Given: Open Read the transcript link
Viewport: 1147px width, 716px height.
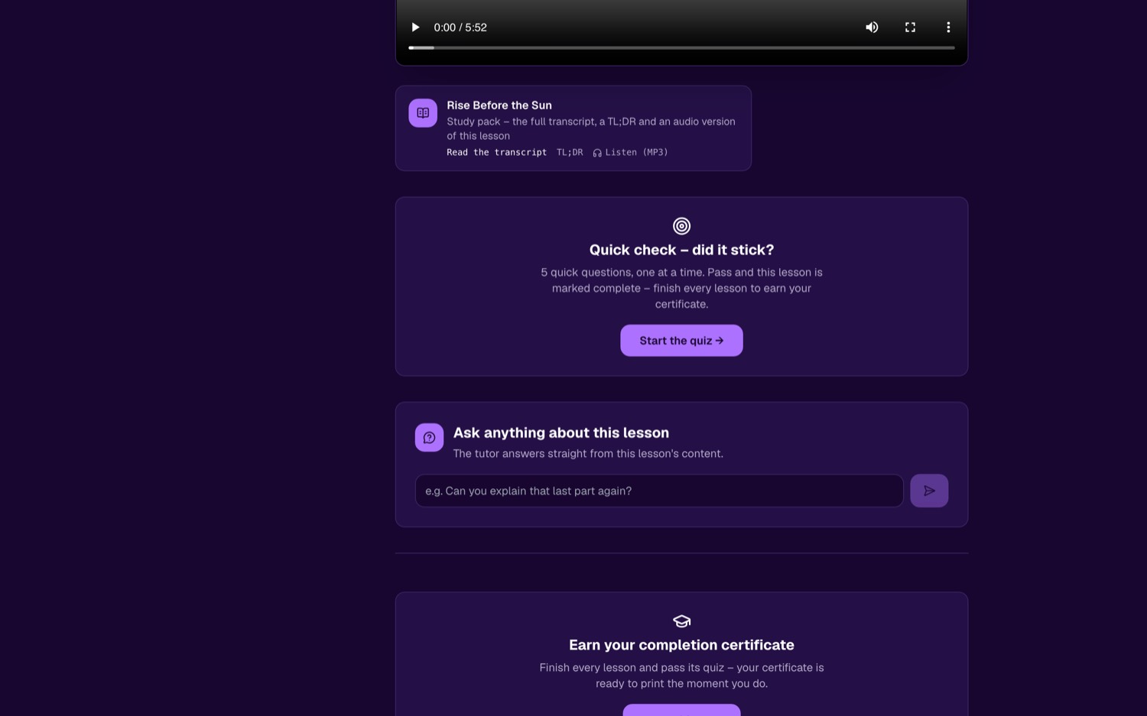Looking at the screenshot, I should coord(497,152).
